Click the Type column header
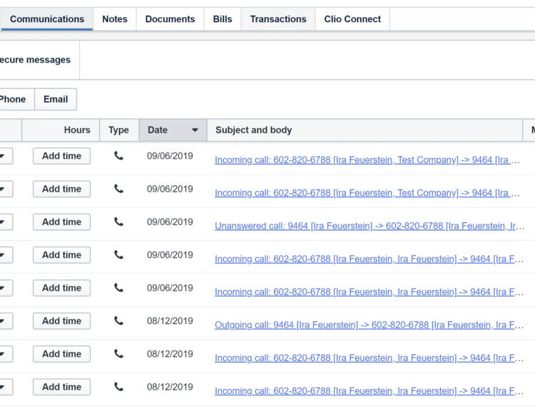The width and height of the screenshot is (535, 411). click(118, 130)
